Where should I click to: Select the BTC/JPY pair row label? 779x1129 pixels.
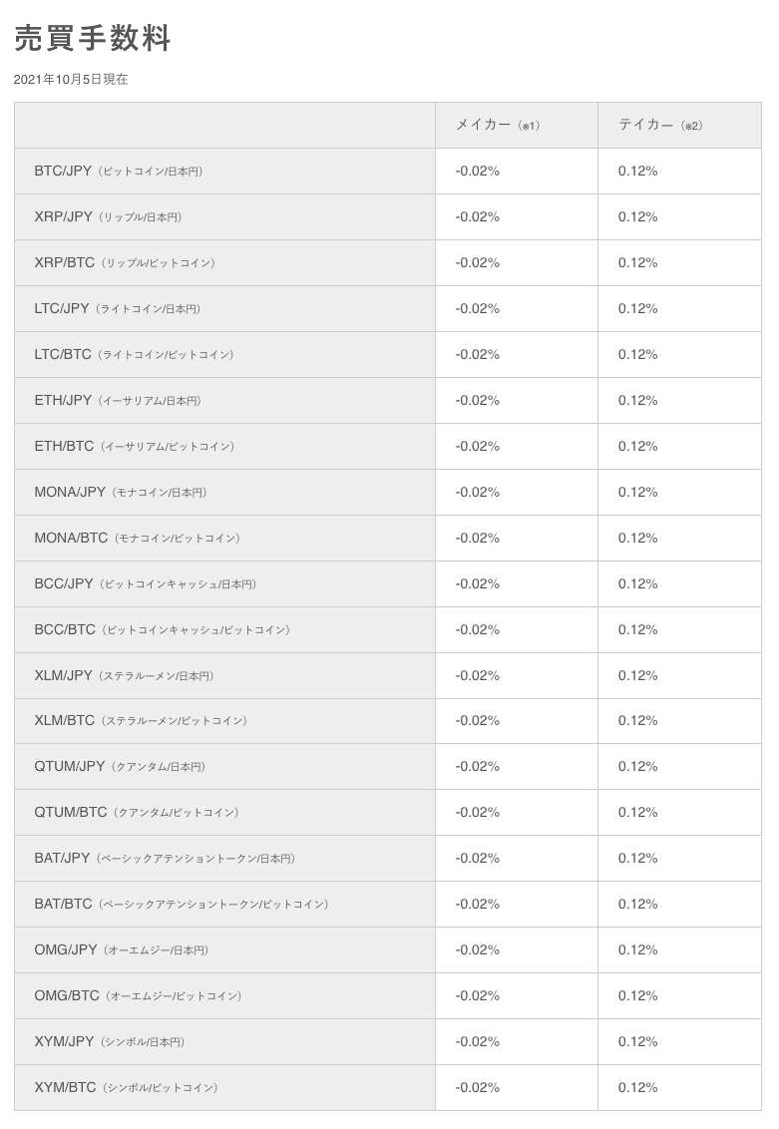click(x=119, y=172)
